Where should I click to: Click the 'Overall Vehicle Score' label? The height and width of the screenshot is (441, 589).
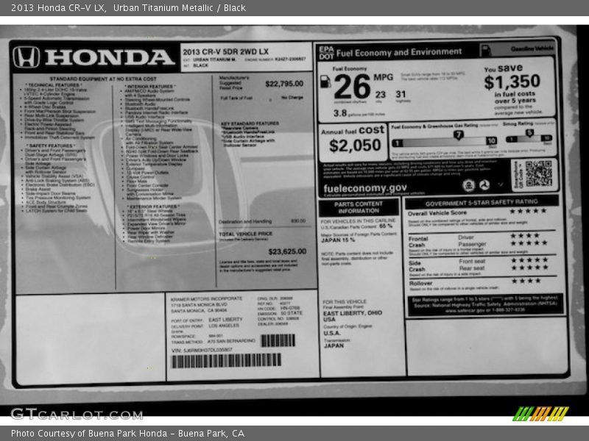point(437,213)
